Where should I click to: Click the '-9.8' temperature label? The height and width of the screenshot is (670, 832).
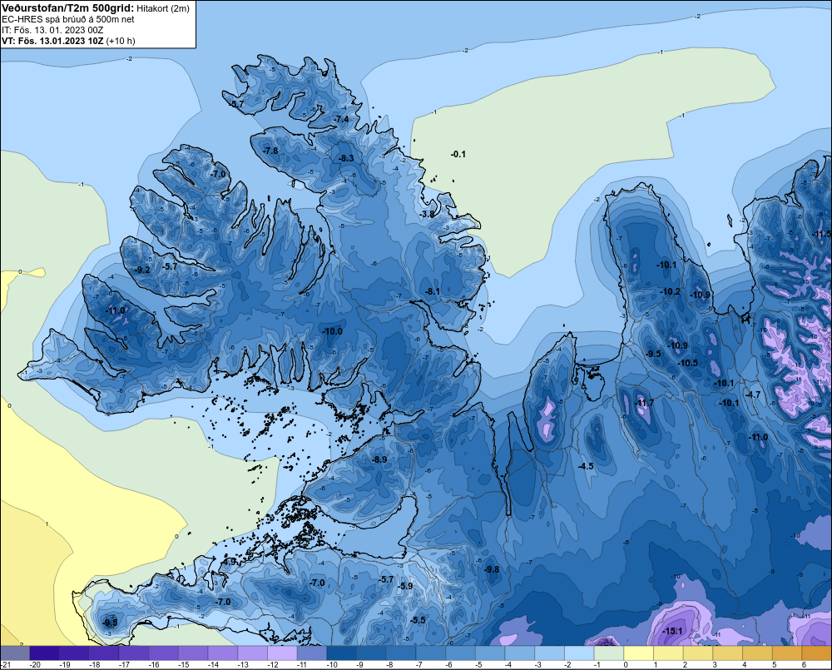492,569
